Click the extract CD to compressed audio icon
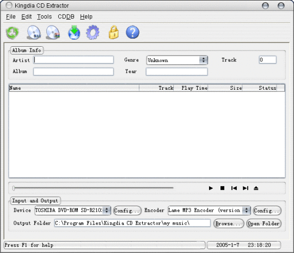 [x=53, y=33]
